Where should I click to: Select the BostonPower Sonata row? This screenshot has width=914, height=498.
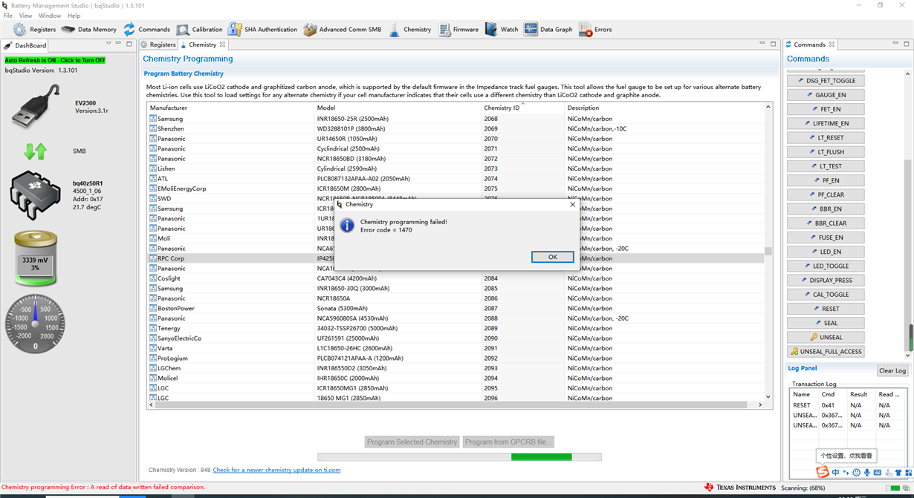[x=456, y=308]
